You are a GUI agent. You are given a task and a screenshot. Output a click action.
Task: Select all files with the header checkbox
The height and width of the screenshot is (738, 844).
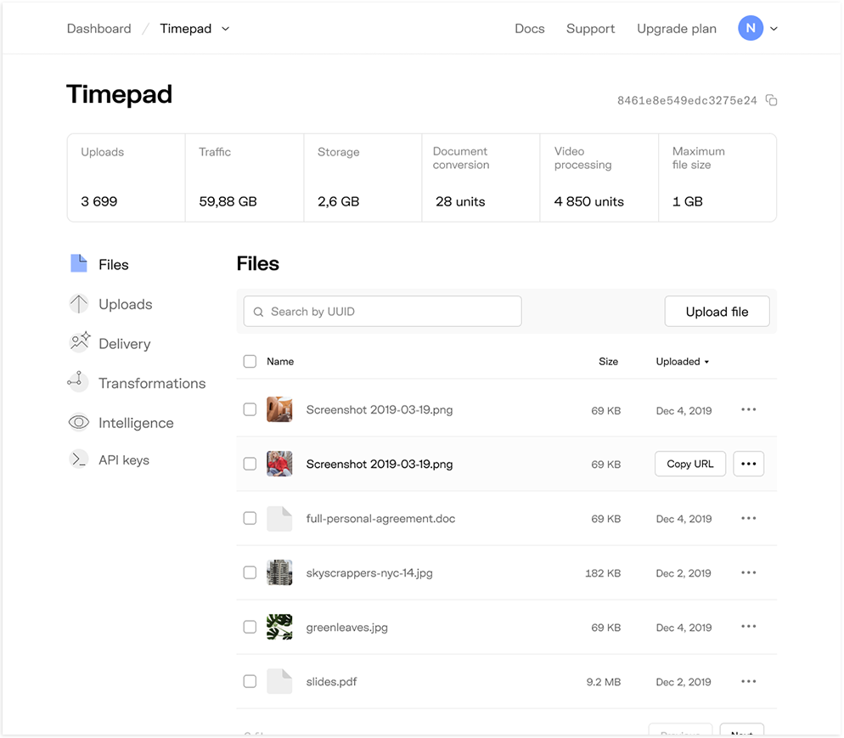click(250, 361)
